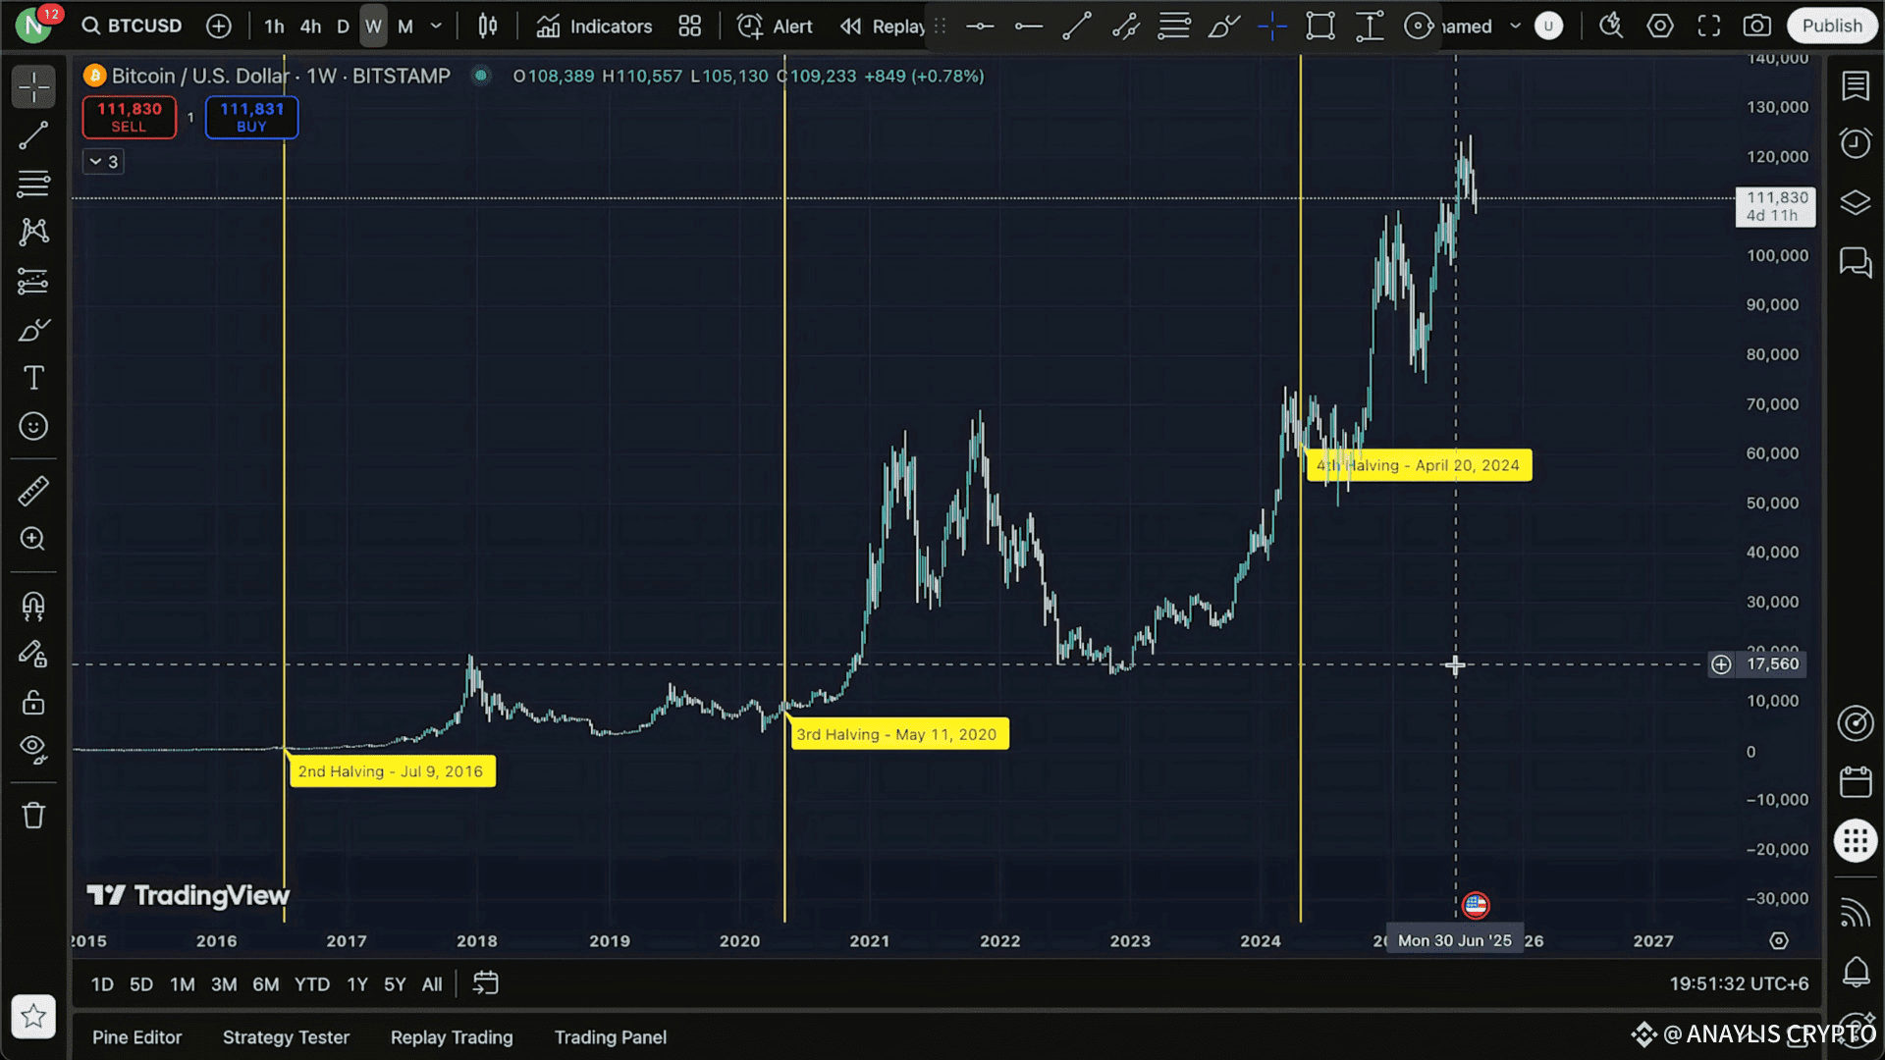This screenshot has width=1885, height=1060.
Task: Toggle lock all drawings
Action: click(33, 702)
